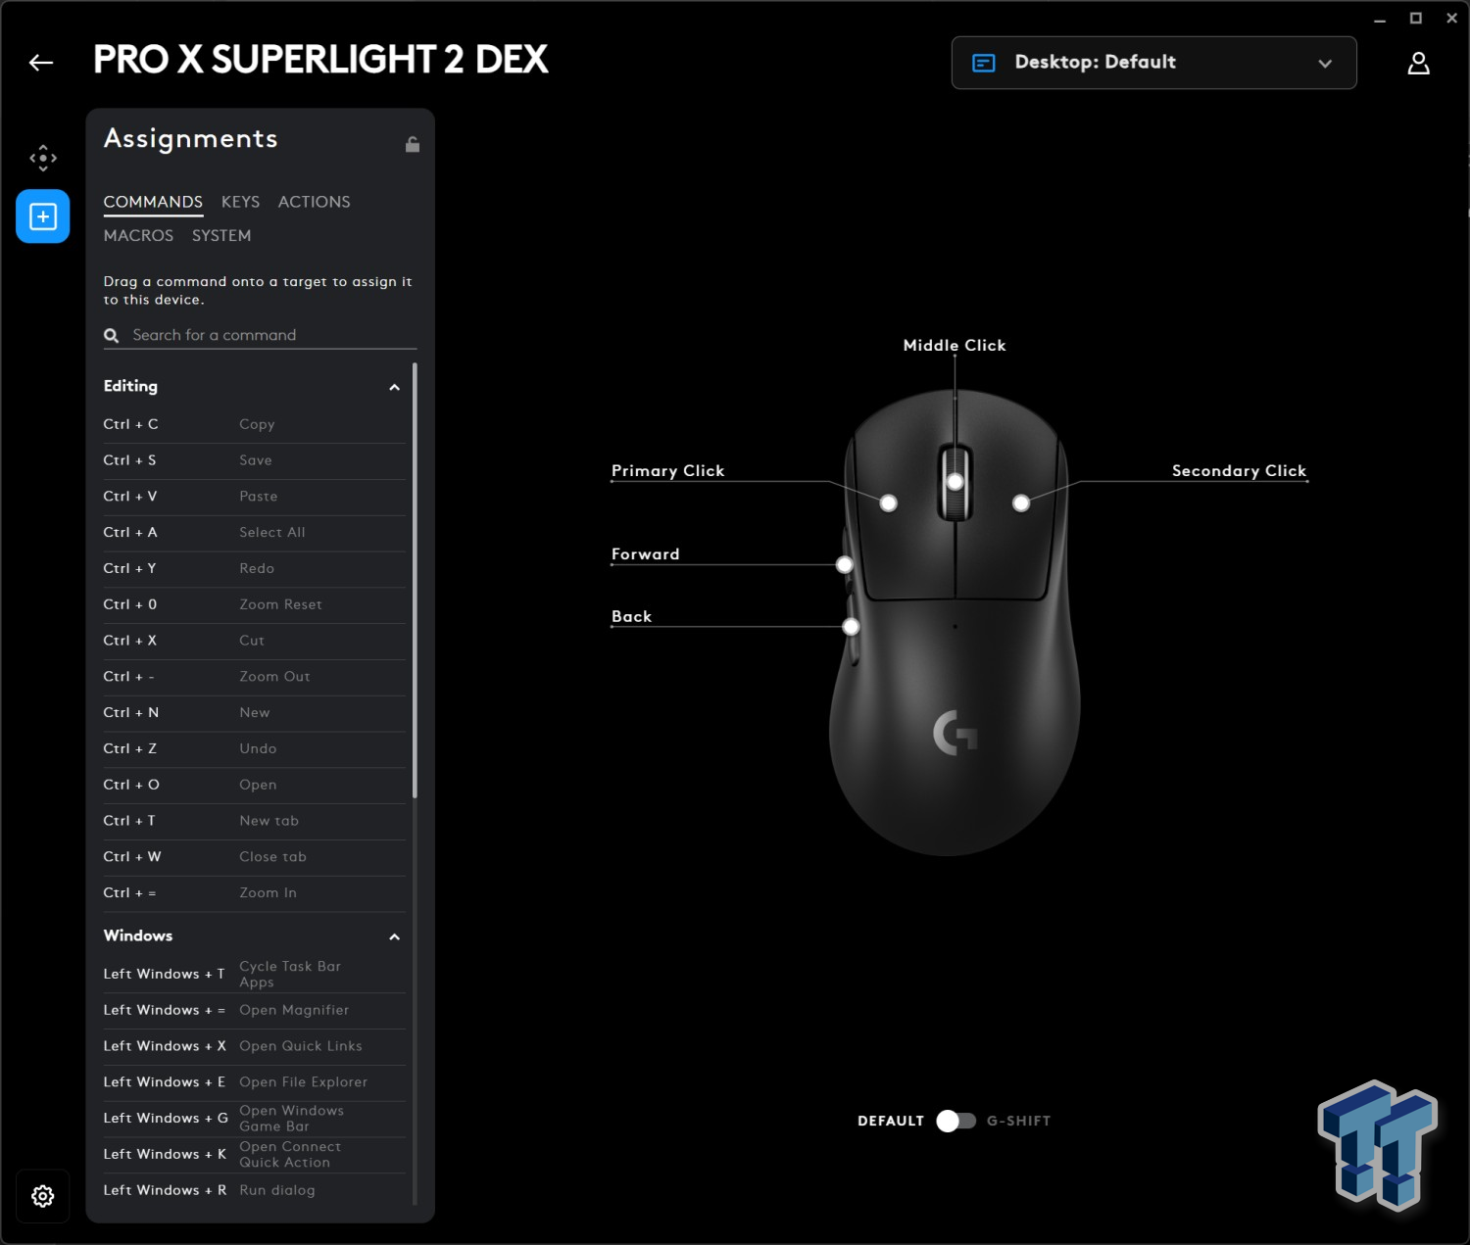Toggle the Default to G-Shift switch
1470x1245 pixels.
955,1121
